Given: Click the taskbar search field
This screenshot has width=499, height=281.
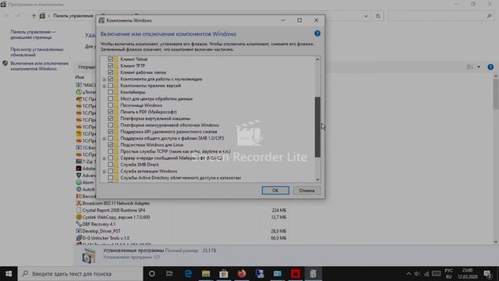Looking at the screenshot, I should pyautogui.click(x=80, y=274).
